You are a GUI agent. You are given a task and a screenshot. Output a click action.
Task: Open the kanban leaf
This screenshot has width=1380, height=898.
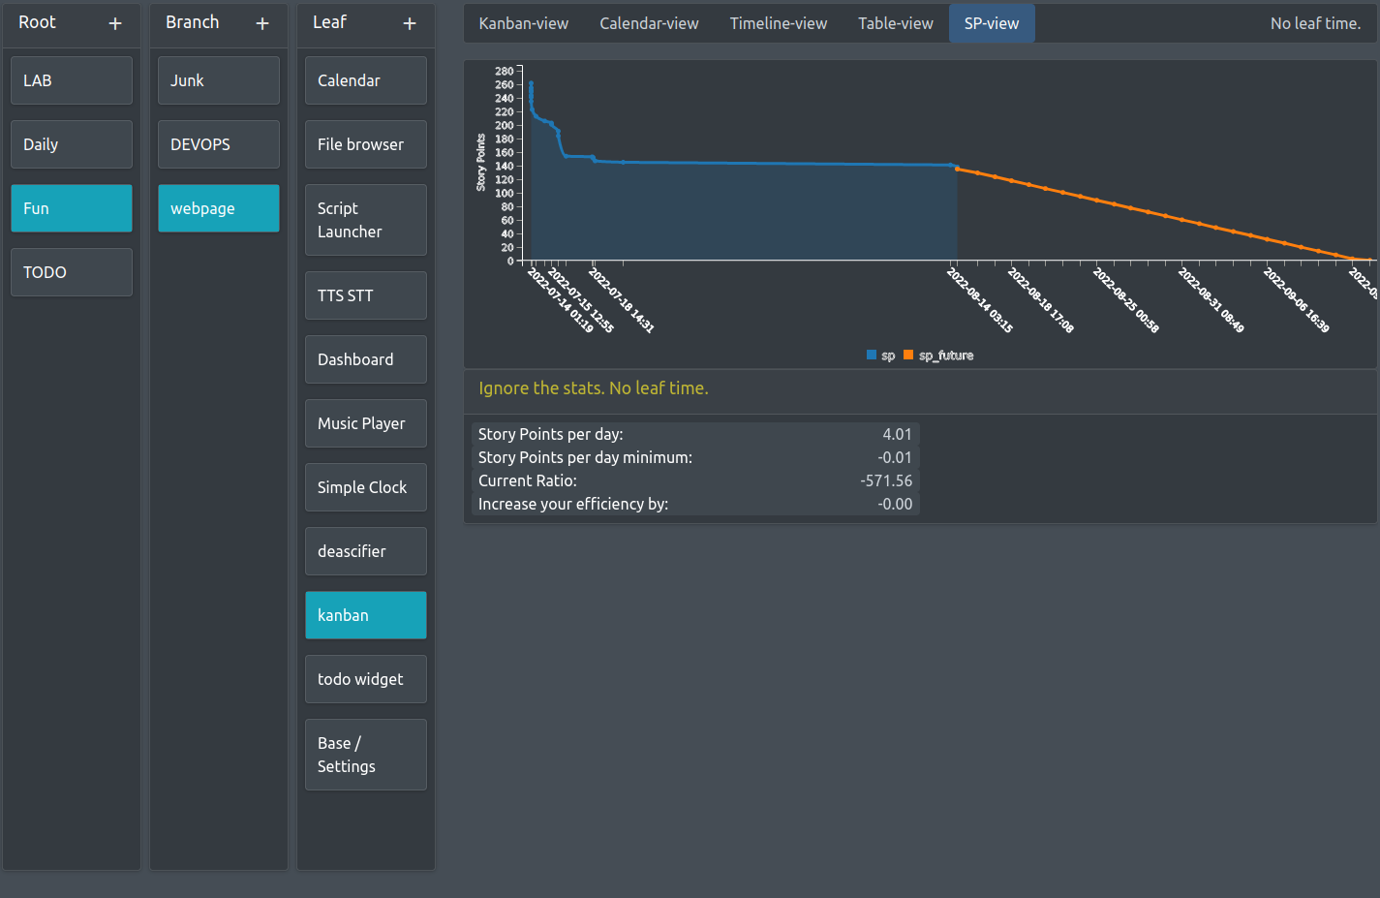[x=366, y=615]
